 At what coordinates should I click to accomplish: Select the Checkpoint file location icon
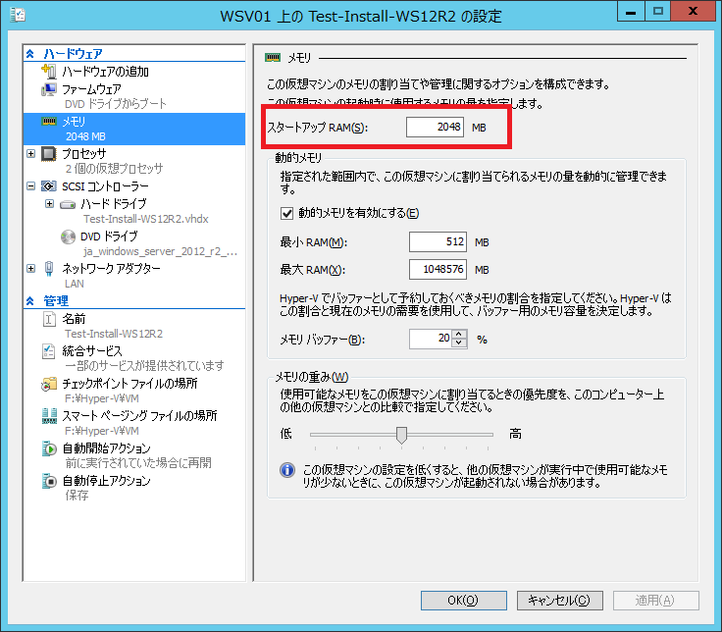[x=49, y=384]
